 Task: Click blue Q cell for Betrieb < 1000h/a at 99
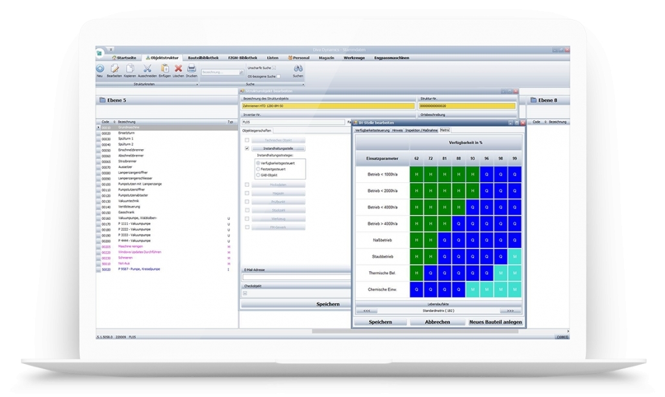pos(514,174)
